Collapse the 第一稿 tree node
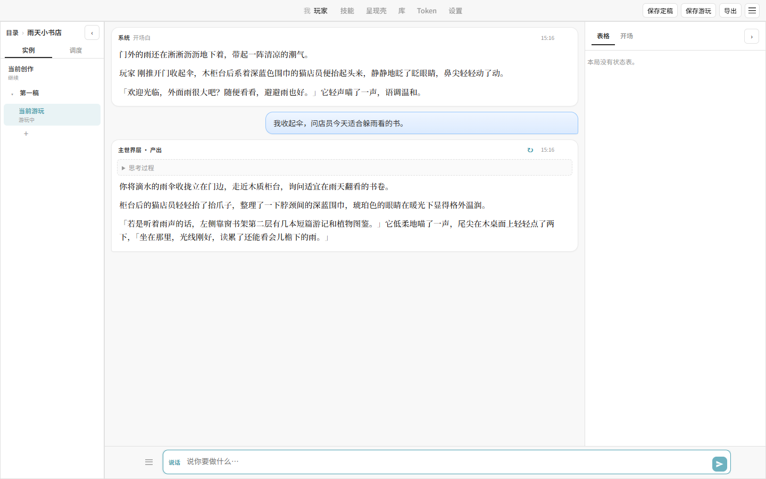 (x=12, y=94)
